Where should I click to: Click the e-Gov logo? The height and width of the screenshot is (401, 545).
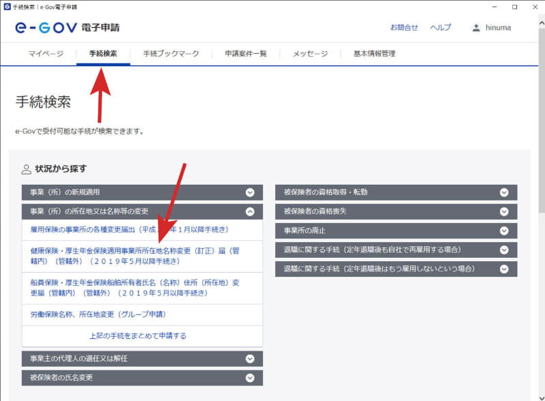click(x=46, y=27)
